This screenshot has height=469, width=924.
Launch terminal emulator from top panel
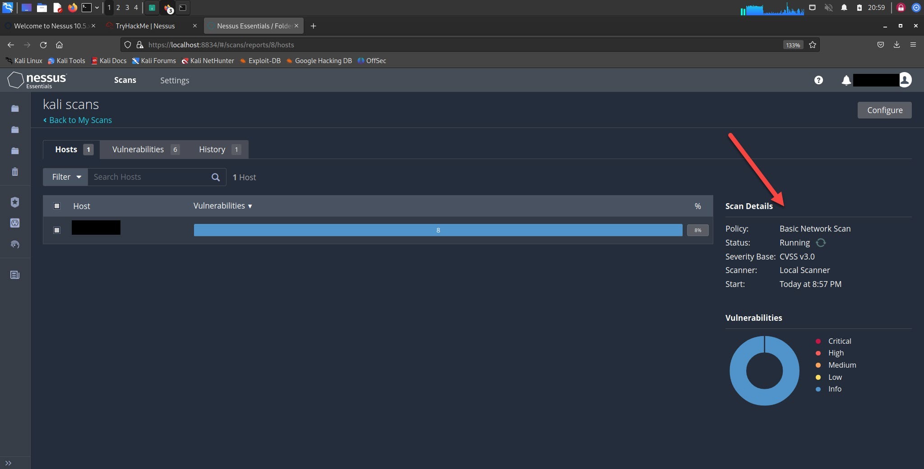click(x=87, y=7)
